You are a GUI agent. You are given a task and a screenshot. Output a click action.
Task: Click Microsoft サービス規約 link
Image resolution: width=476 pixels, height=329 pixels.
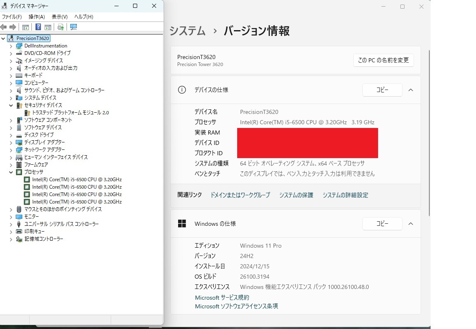coord(222,297)
